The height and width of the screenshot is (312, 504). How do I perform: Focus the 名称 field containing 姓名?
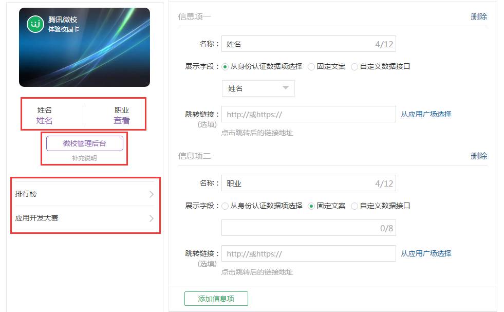(309, 44)
